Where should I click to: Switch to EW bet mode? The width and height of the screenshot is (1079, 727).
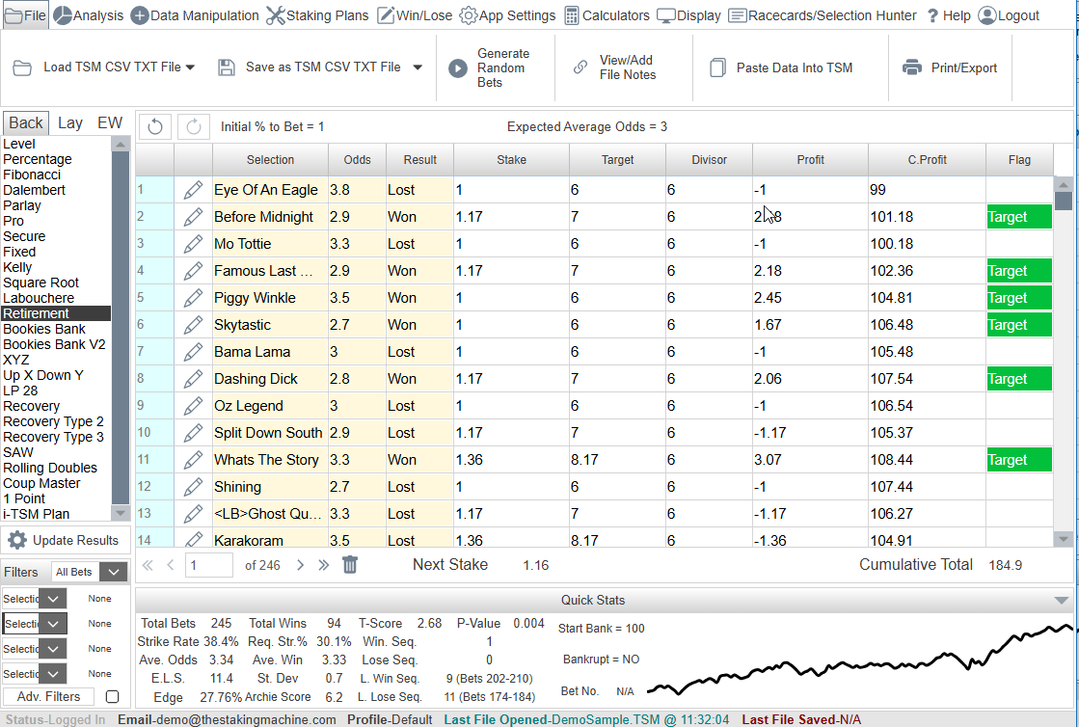tap(109, 122)
